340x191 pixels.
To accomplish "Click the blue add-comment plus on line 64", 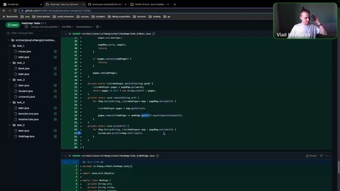I will pyautogui.click(x=79, y=133).
